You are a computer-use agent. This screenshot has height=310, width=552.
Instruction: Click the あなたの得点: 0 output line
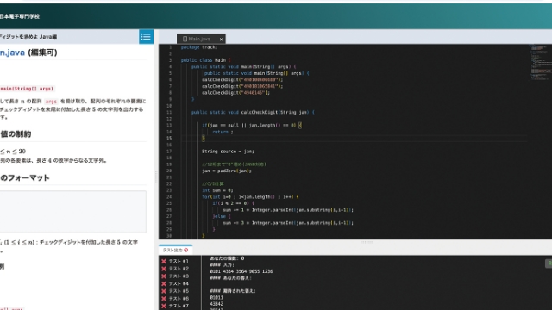coord(227,258)
